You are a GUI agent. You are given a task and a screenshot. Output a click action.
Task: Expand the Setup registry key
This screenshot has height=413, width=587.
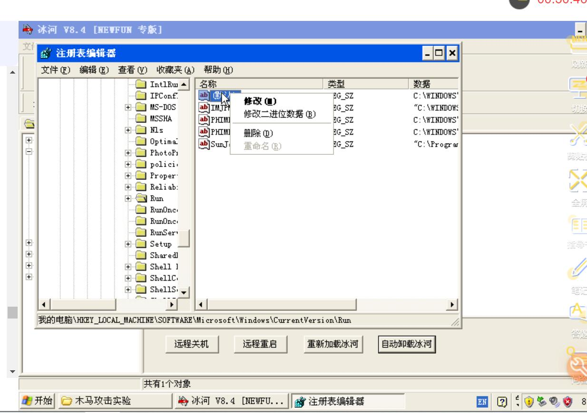coord(129,244)
